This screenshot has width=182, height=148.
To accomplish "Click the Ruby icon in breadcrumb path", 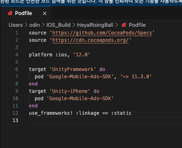I will point(124,25).
